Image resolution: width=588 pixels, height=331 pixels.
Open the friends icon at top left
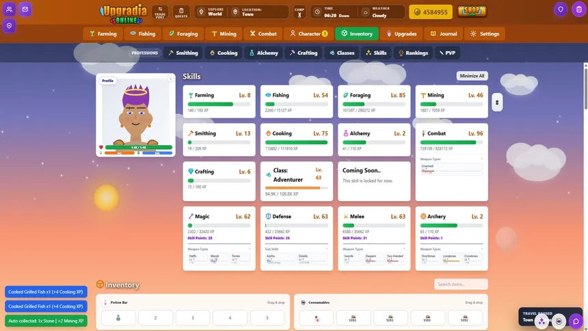(9, 10)
